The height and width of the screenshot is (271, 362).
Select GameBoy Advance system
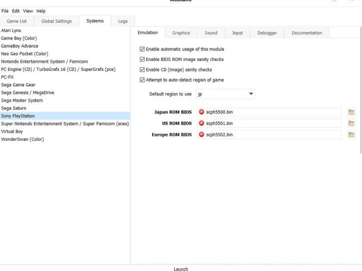[65, 46]
